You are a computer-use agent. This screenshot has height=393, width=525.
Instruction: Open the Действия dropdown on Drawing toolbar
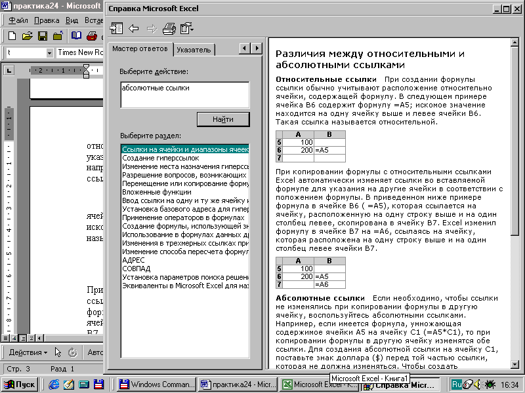(28, 352)
